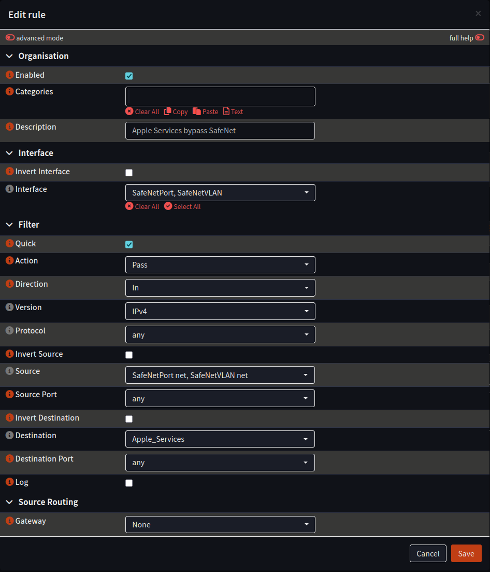Click the info icon next to Gateway
The height and width of the screenshot is (572, 490).
(x=9, y=521)
